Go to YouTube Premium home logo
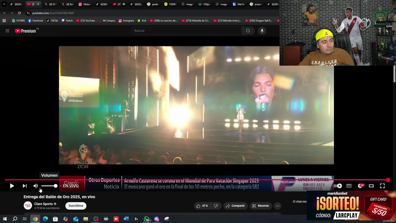This screenshot has height=223, width=396. (25, 31)
